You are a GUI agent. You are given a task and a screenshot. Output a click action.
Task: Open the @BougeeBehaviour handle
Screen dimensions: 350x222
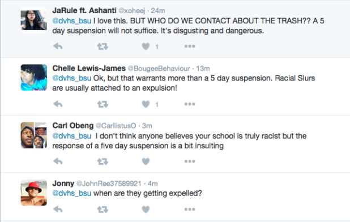coord(159,69)
